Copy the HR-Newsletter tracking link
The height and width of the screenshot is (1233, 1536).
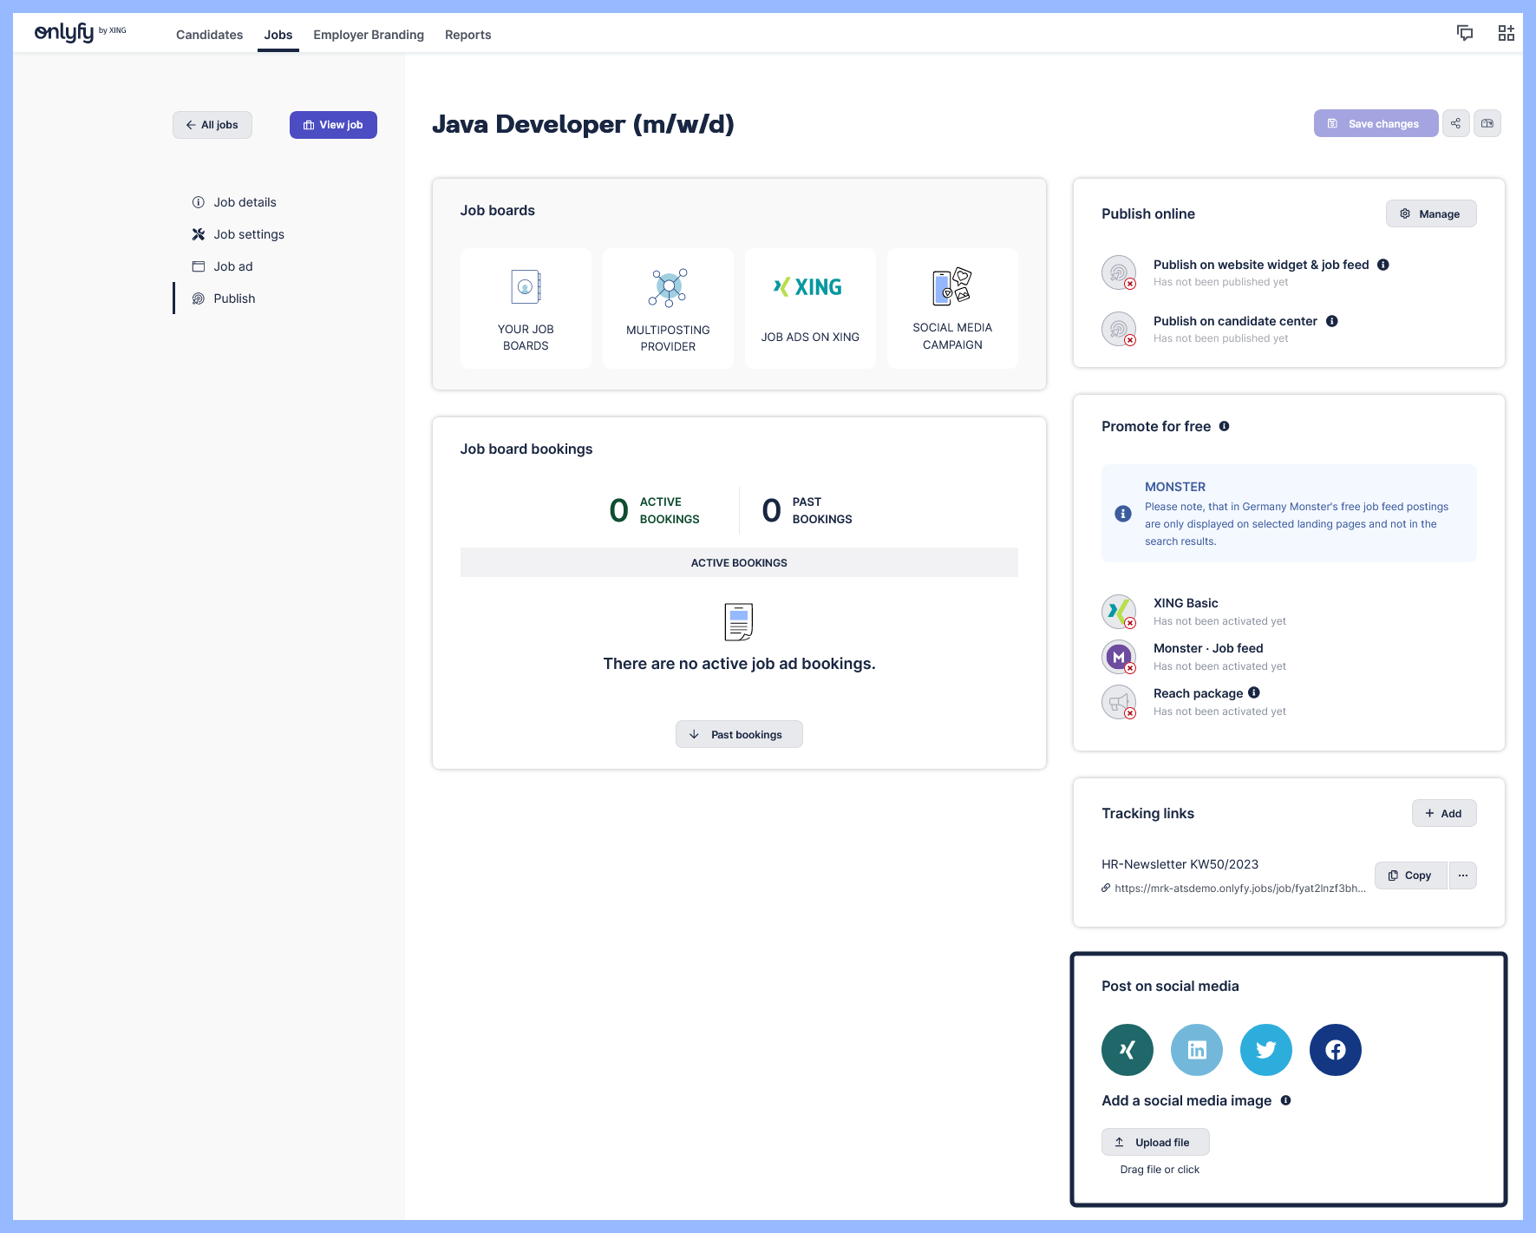pos(1410,876)
